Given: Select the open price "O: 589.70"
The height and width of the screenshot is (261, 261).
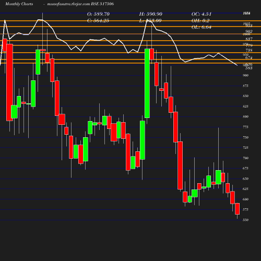Looking at the screenshot, I should pos(98,14).
